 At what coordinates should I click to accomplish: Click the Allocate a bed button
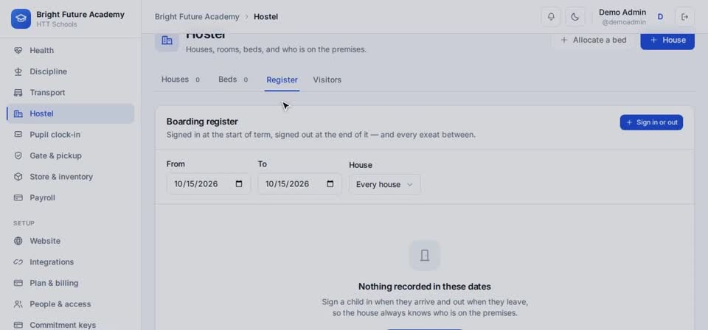(593, 40)
